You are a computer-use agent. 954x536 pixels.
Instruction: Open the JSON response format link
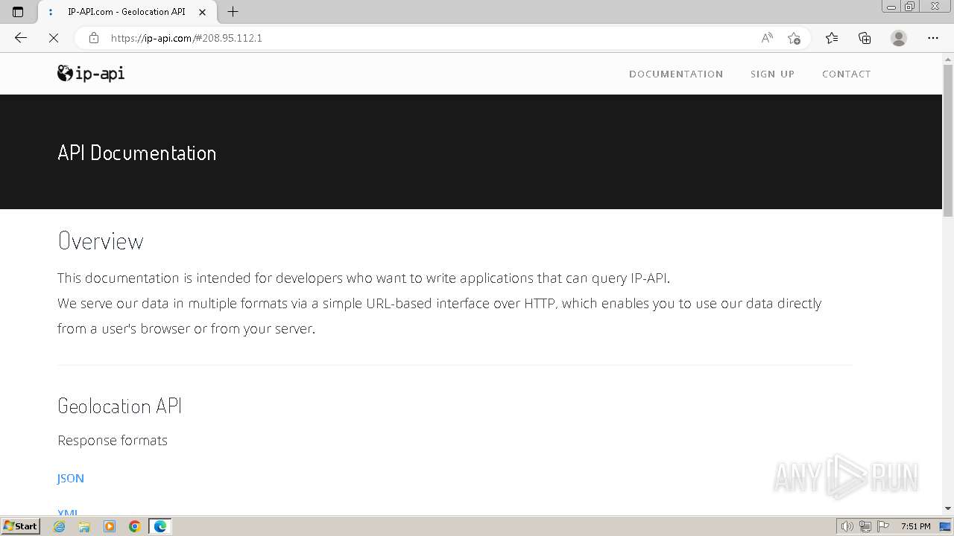click(x=71, y=478)
